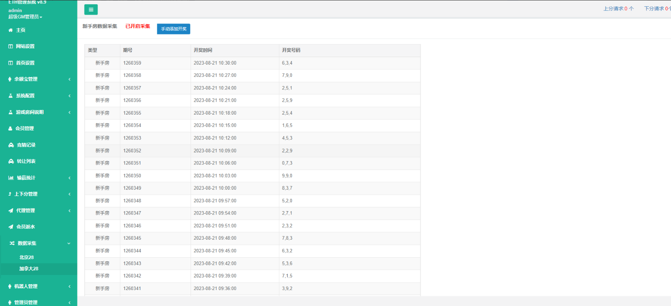Screen dimensions: 671x306
Task: Click the home icon beside 主页
Action: 11,30
